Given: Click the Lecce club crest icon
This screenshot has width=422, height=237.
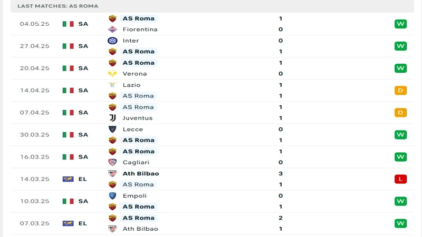Looking at the screenshot, I should pos(112,129).
